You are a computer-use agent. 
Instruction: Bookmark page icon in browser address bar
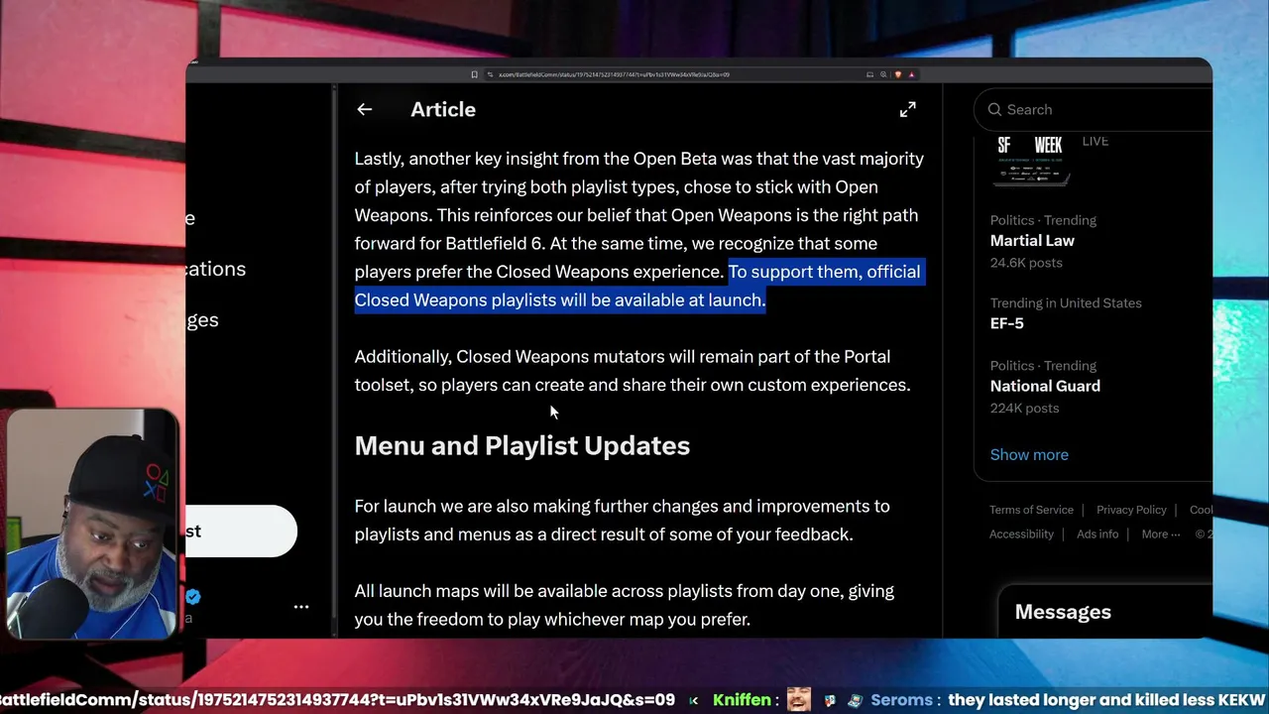(474, 74)
